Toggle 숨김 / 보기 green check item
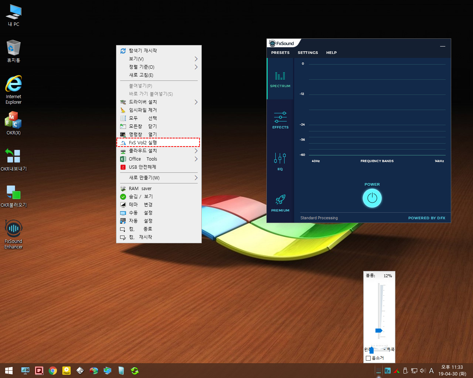This screenshot has height=378, width=473. tap(159, 196)
